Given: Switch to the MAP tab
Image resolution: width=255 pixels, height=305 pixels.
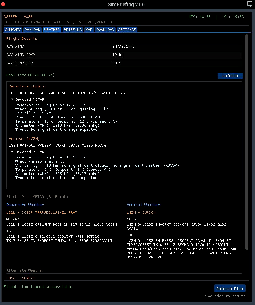Looking at the screenshot, I should (89, 29).
